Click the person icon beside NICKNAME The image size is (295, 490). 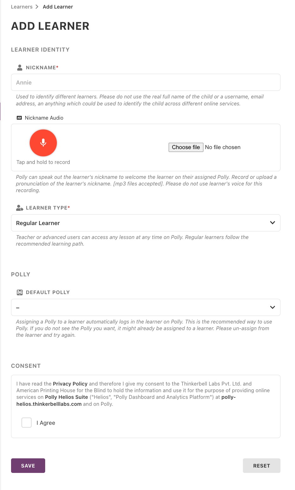19,67
